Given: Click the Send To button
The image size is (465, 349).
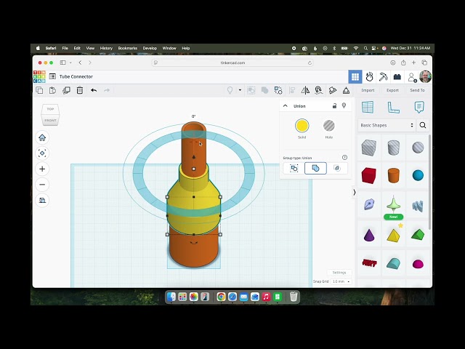Looking at the screenshot, I should 417,90.
